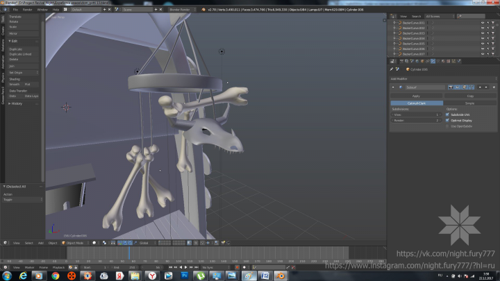Hide BezierCurve.001 via eye icon
The image size is (500, 281).
(483, 23)
